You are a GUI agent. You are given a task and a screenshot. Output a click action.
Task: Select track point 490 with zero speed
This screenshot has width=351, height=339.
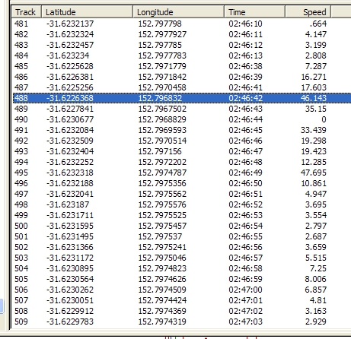tap(182, 119)
